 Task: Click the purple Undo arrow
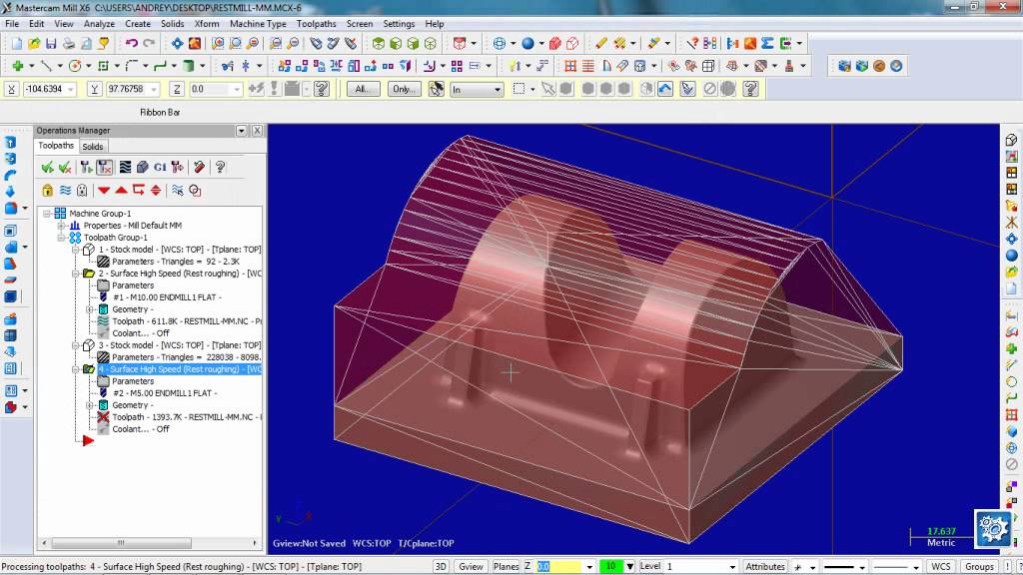132,44
